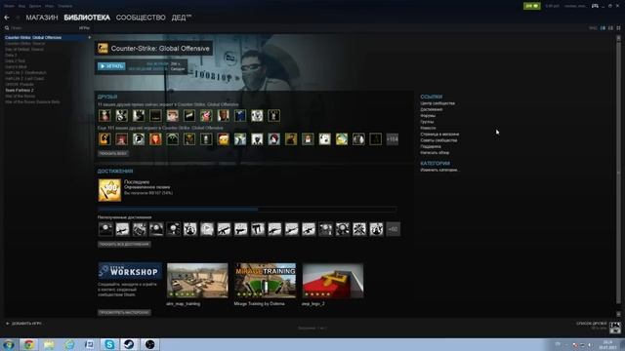
Task: Click the Counter-Strike game logo icon
Action: click(103, 48)
